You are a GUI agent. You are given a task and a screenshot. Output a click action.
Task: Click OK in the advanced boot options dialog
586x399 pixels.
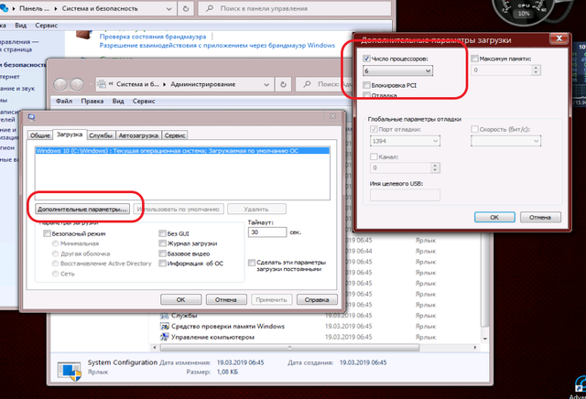494,217
